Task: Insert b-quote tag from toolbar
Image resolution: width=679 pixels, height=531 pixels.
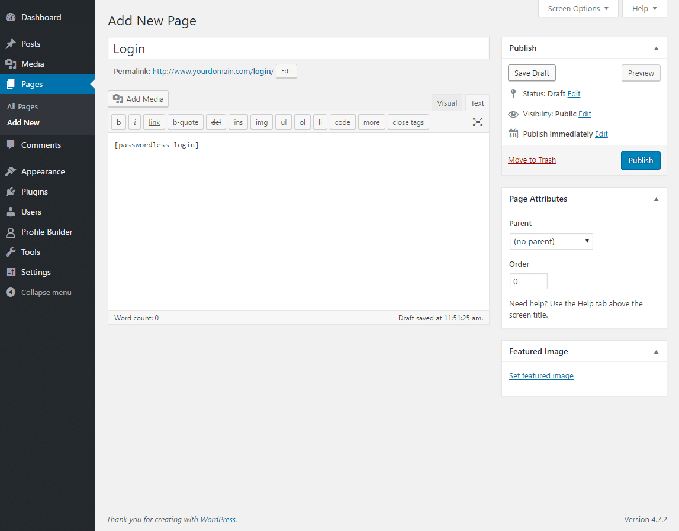Action: click(x=185, y=122)
